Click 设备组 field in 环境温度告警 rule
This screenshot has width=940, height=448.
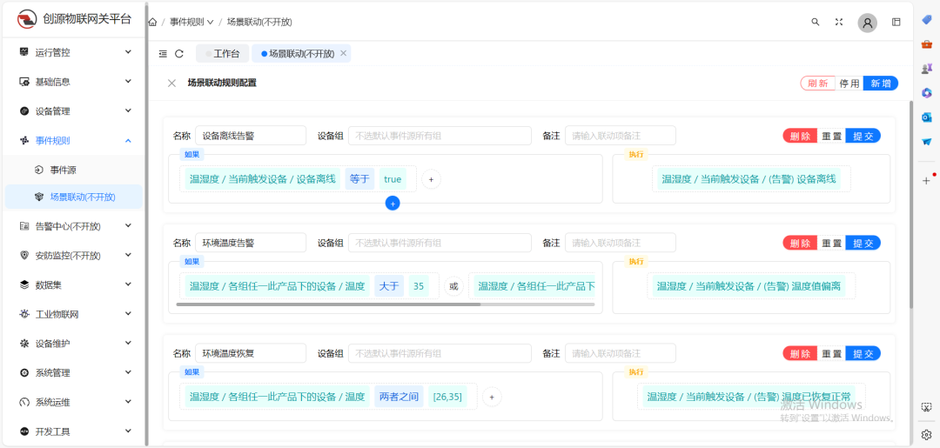pyautogui.click(x=440, y=243)
